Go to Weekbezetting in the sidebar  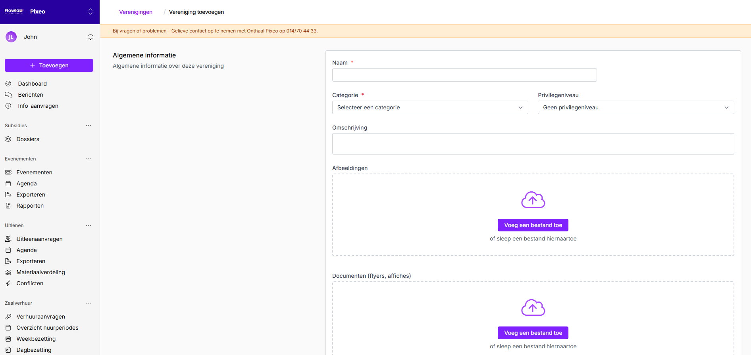[x=36, y=339]
